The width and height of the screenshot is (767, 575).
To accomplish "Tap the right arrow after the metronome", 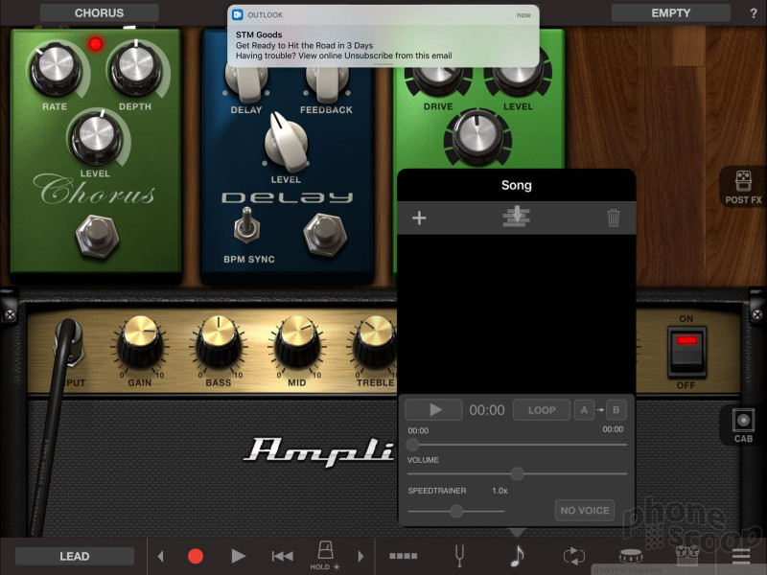I will (x=361, y=556).
